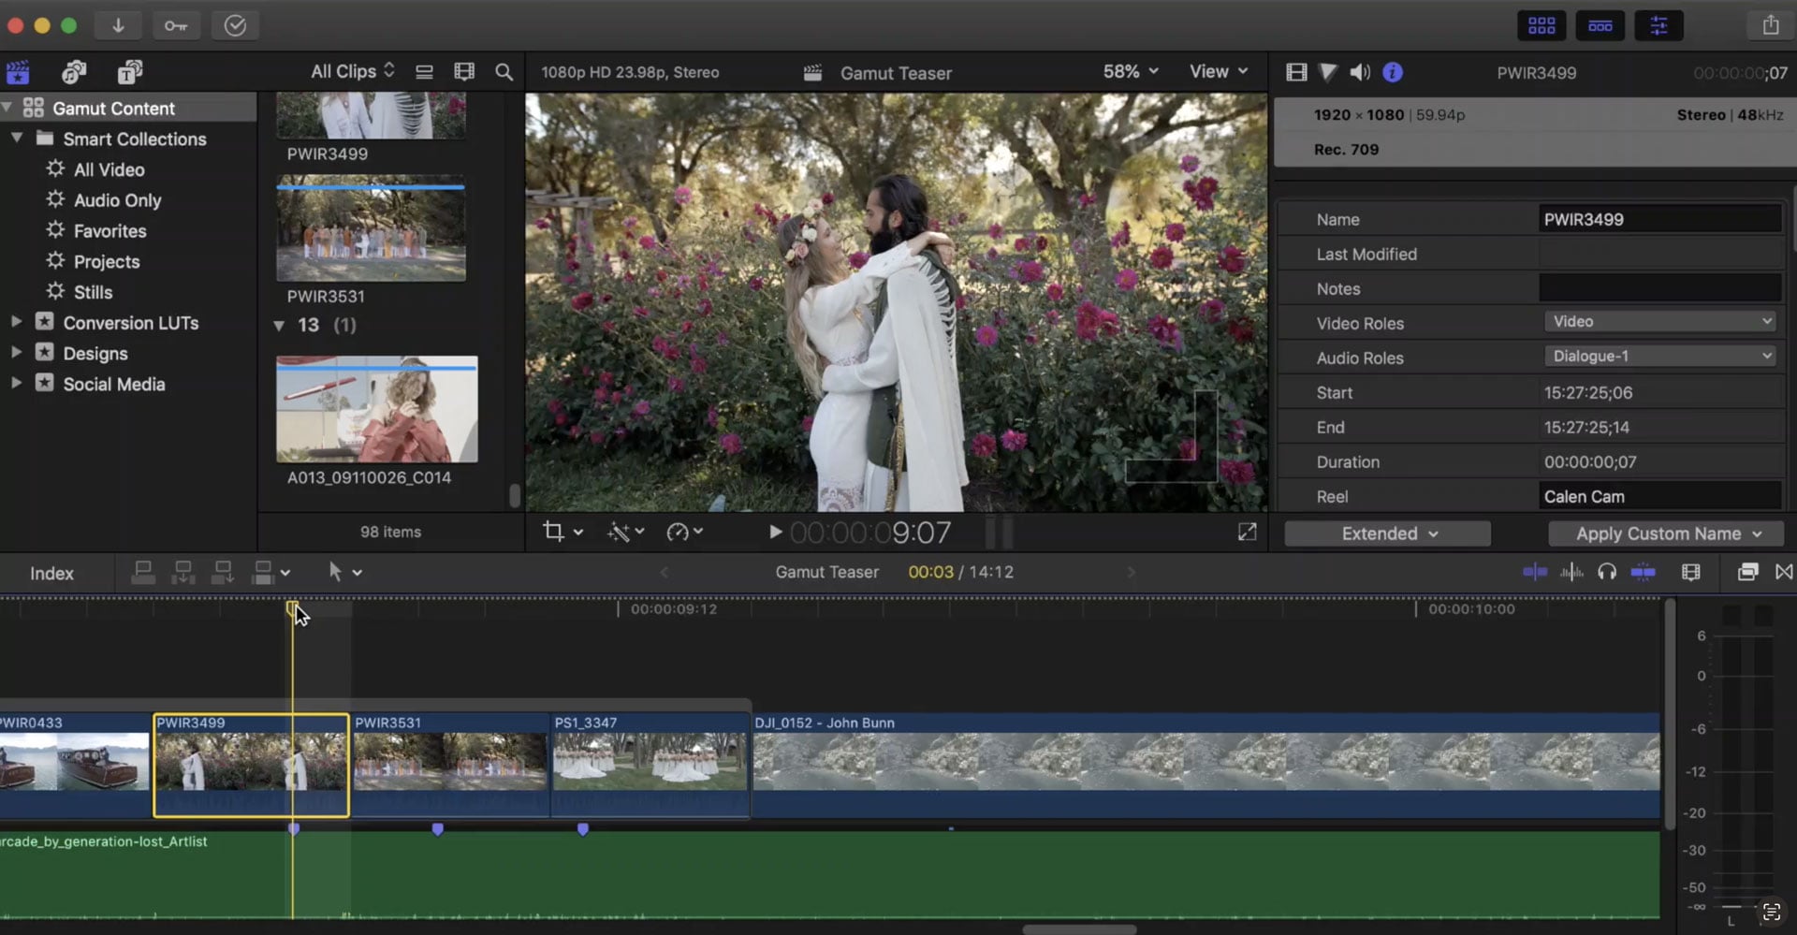Expand the Designs event
The width and height of the screenshot is (1797, 935).
16,352
